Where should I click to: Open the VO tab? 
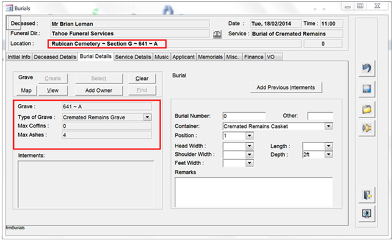click(274, 57)
